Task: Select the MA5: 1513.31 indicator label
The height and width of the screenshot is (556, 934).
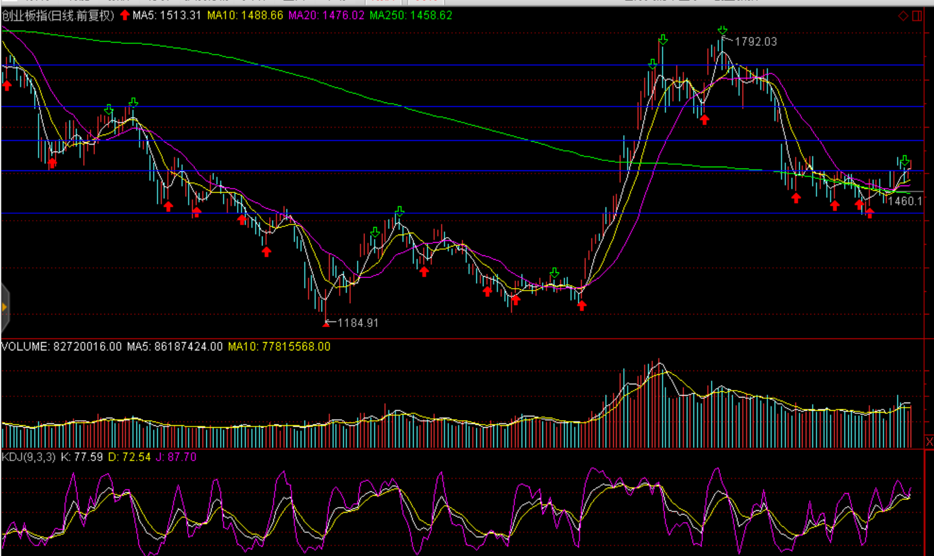Action: point(167,15)
